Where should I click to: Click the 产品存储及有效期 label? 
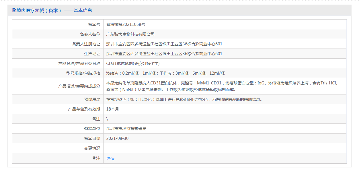click(84, 109)
